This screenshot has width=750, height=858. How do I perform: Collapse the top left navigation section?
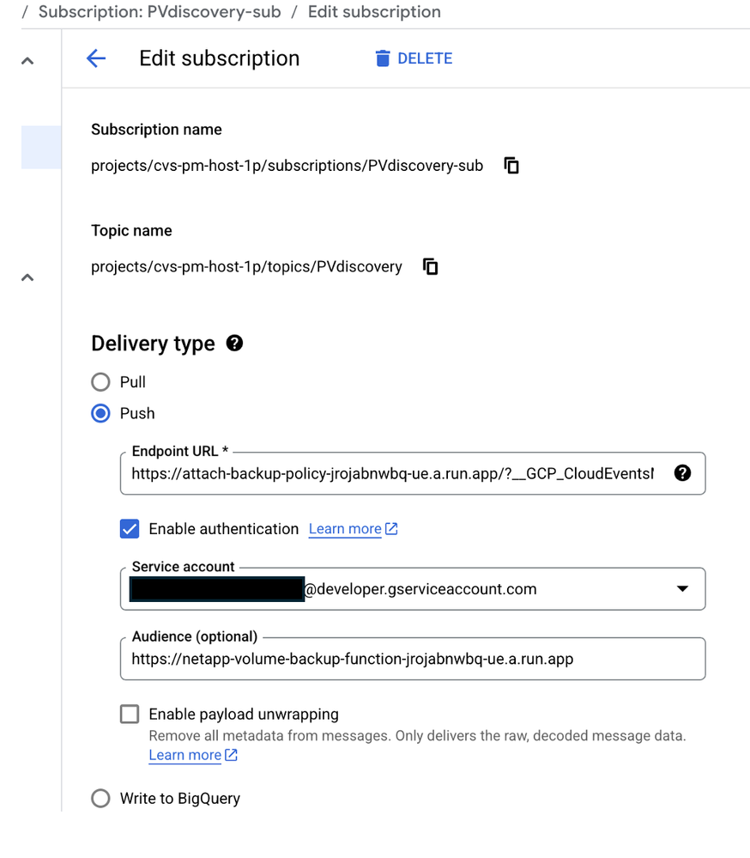(27, 60)
